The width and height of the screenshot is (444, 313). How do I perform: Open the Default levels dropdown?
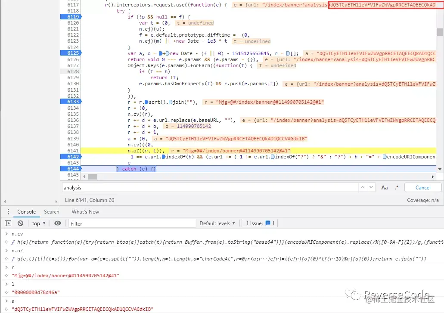[217, 223]
